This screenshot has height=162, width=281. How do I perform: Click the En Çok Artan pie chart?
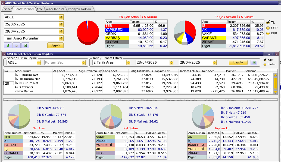[x=88, y=32]
